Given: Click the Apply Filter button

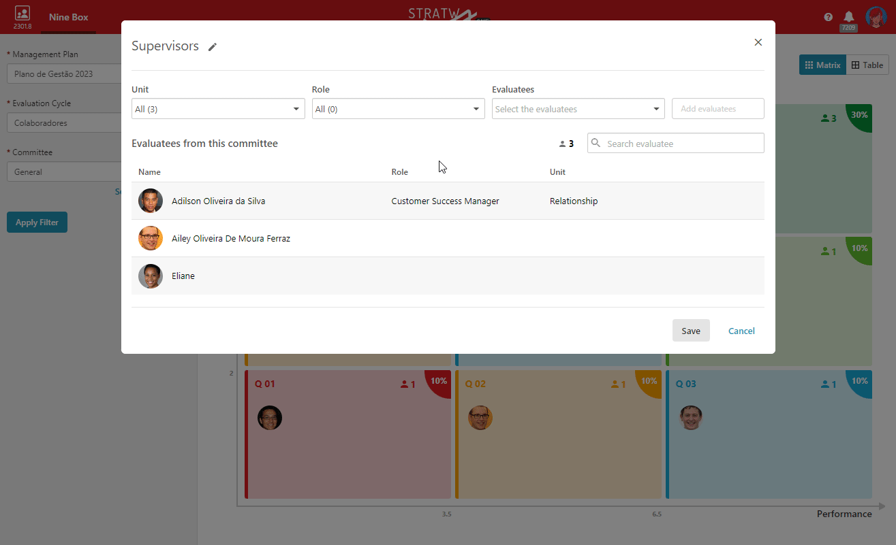Looking at the screenshot, I should pos(37,222).
